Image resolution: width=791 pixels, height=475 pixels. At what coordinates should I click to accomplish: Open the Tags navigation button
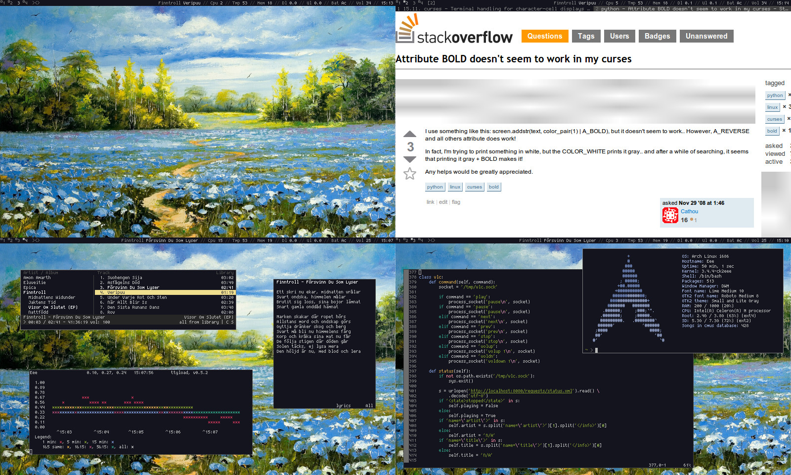click(586, 36)
